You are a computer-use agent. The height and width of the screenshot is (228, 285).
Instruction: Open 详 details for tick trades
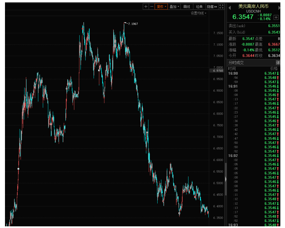pyautogui.click(x=278, y=63)
